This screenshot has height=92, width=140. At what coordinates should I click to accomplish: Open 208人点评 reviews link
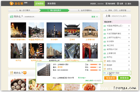pyautogui.click(x=89, y=81)
